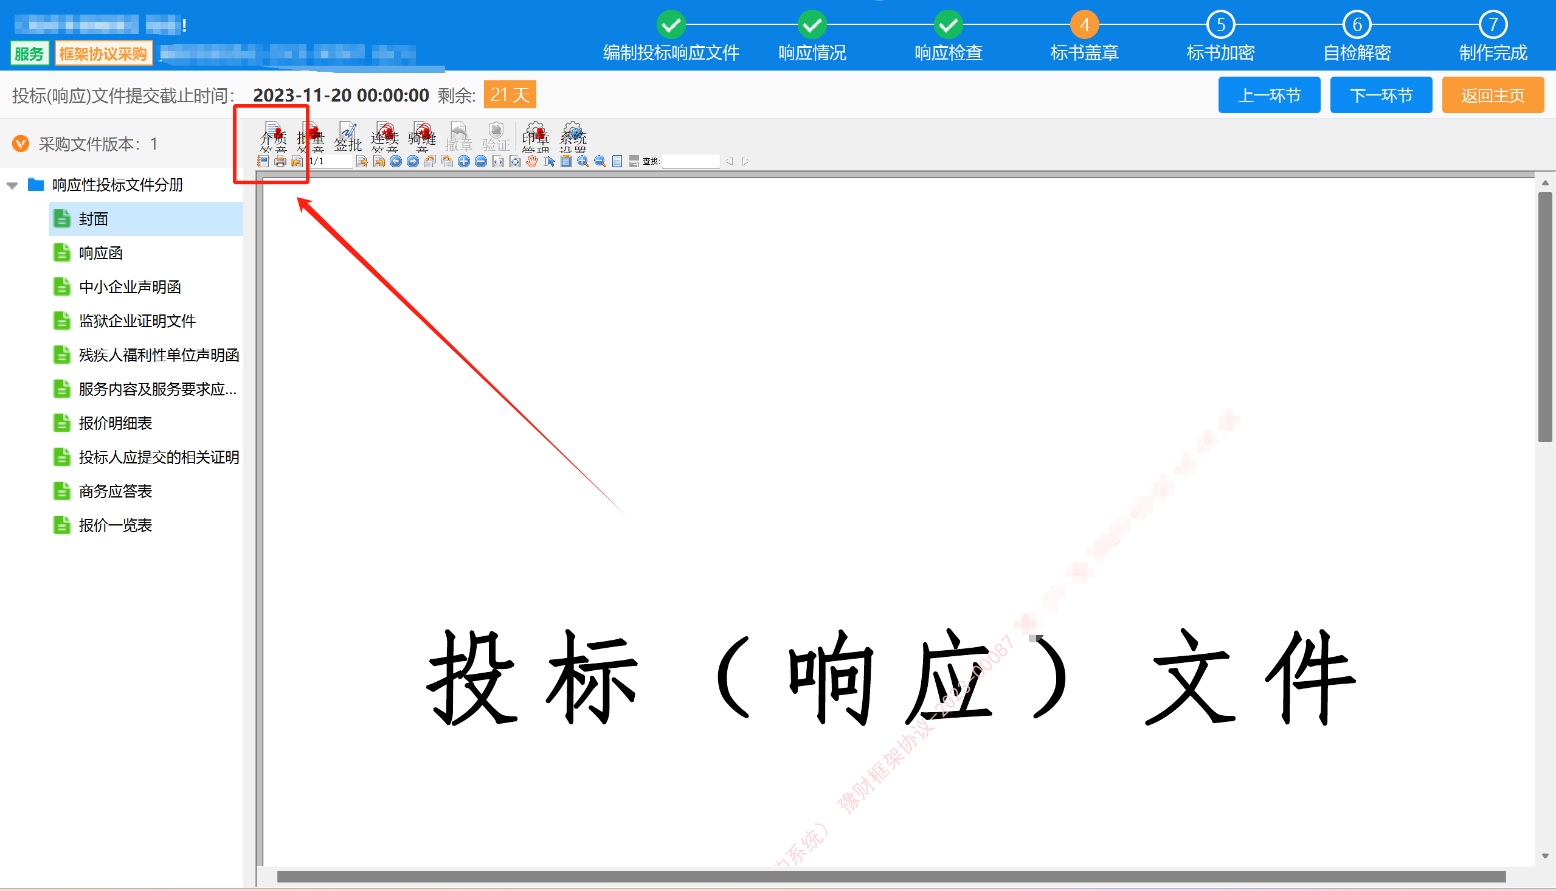Click the 下一环节 button
The width and height of the screenshot is (1556, 891).
(1381, 95)
